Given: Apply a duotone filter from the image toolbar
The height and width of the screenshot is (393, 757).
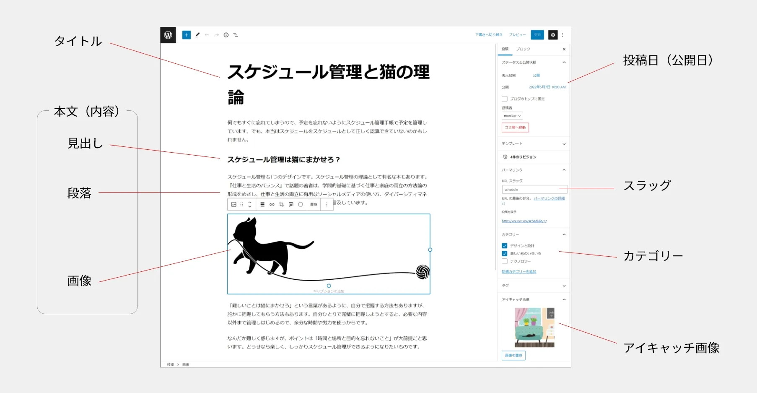Looking at the screenshot, I should [301, 204].
